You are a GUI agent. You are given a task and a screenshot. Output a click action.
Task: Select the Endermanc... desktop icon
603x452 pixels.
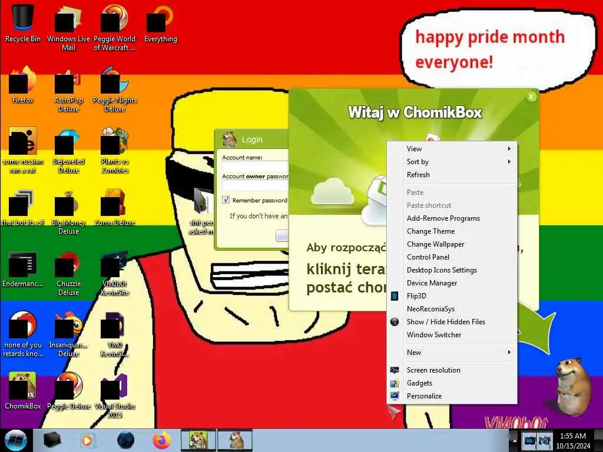point(23,269)
